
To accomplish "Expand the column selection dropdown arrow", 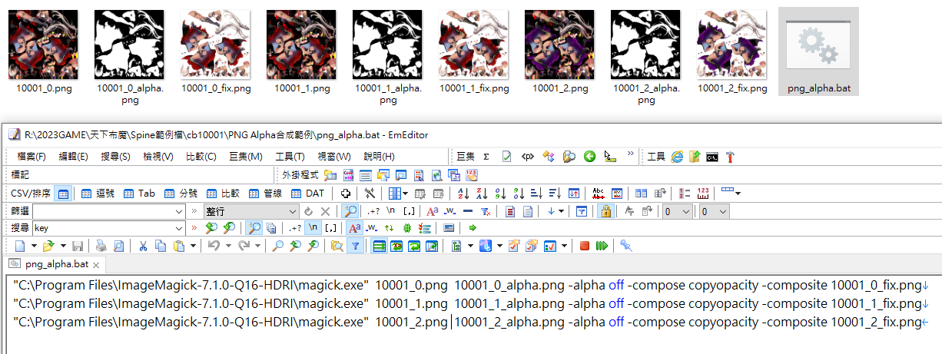I will pos(406,194).
